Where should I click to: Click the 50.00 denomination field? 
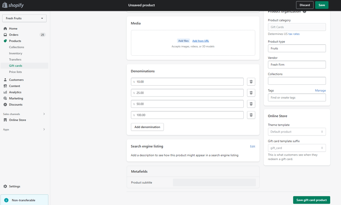pyautogui.click(x=187, y=104)
